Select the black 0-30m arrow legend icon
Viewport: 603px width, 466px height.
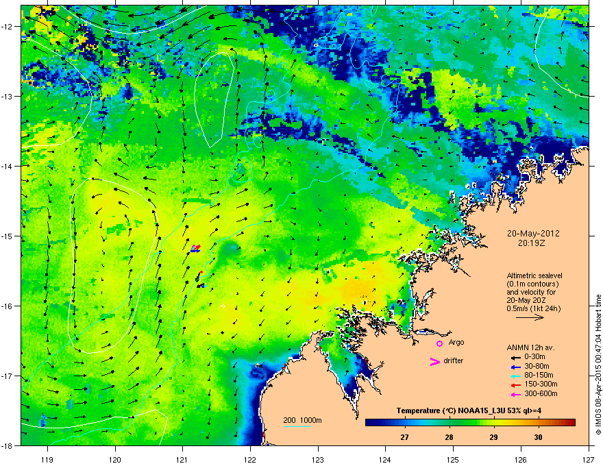(x=515, y=357)
